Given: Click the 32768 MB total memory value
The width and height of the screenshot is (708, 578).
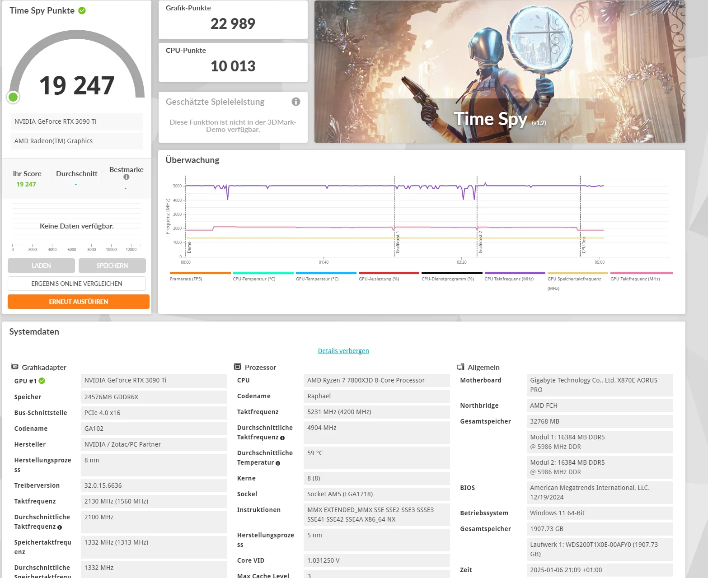Looking at the screenshot, I should [600, 421].
